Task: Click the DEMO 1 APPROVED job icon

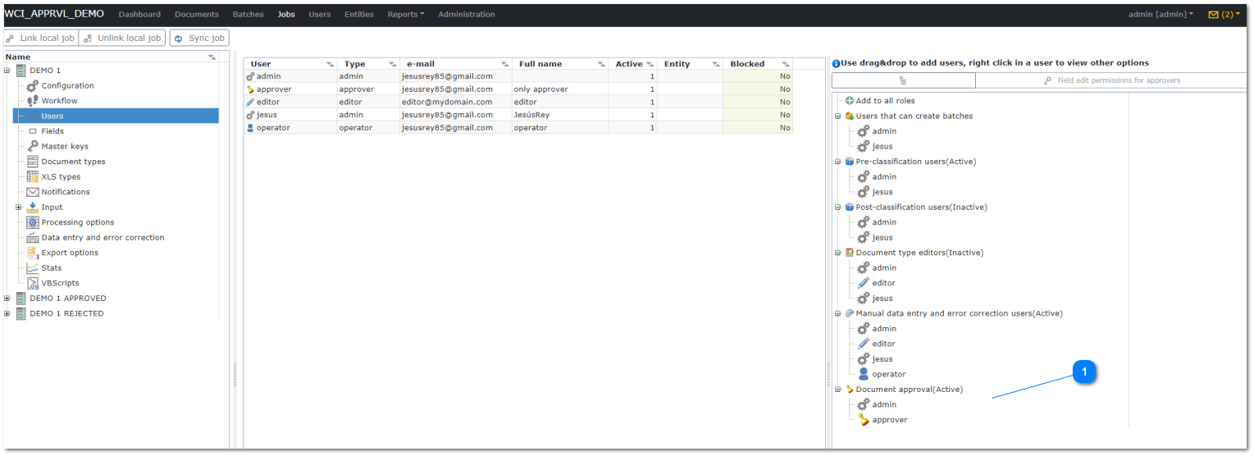Action: pyautogui.click(x=21, y=299)
